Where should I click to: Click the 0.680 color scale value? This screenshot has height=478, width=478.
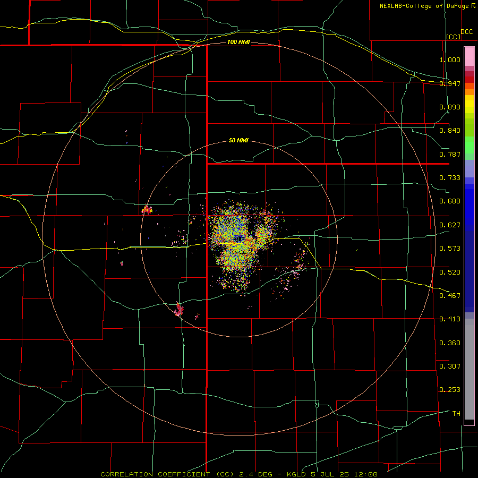point(450,201)
